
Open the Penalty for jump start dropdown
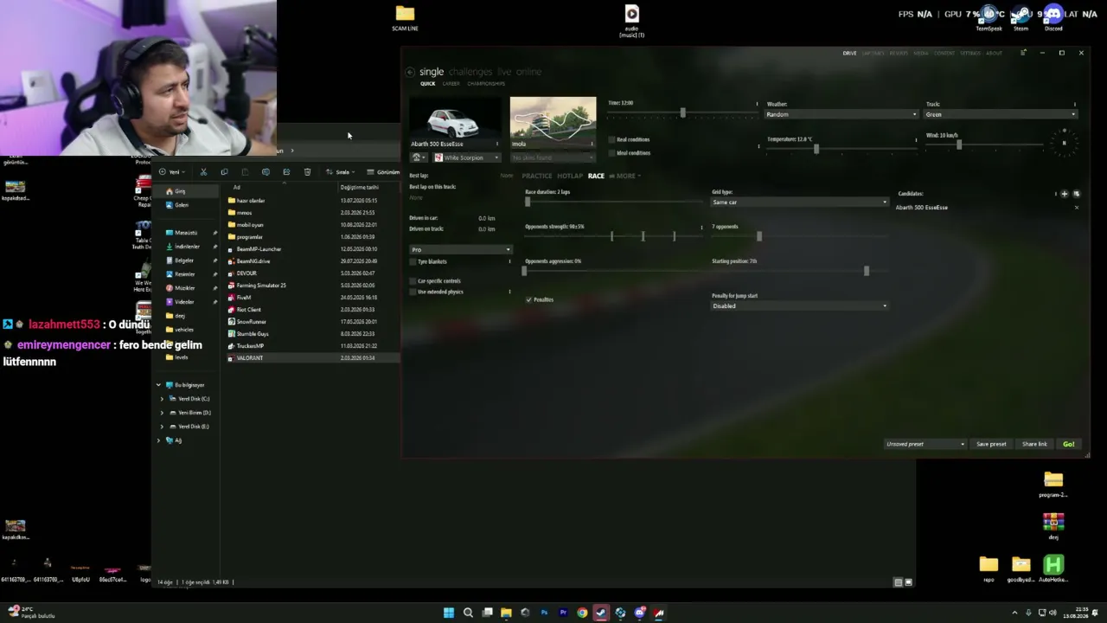(x=800, y=306)
